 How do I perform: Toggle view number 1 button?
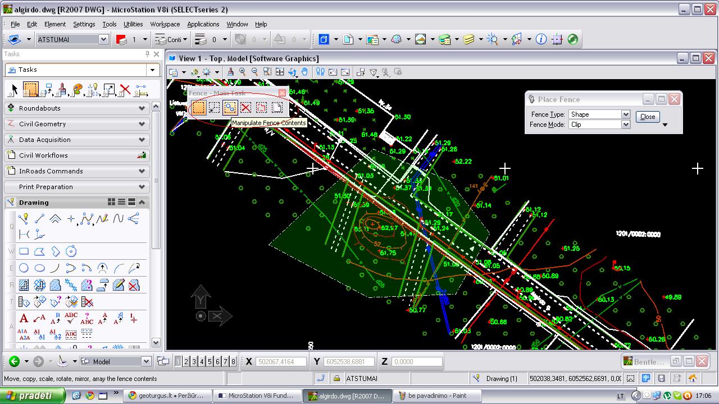[178, 362]
